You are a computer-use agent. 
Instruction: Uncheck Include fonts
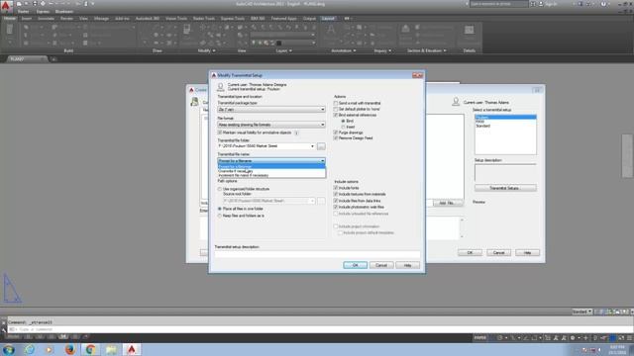(346, 188)
